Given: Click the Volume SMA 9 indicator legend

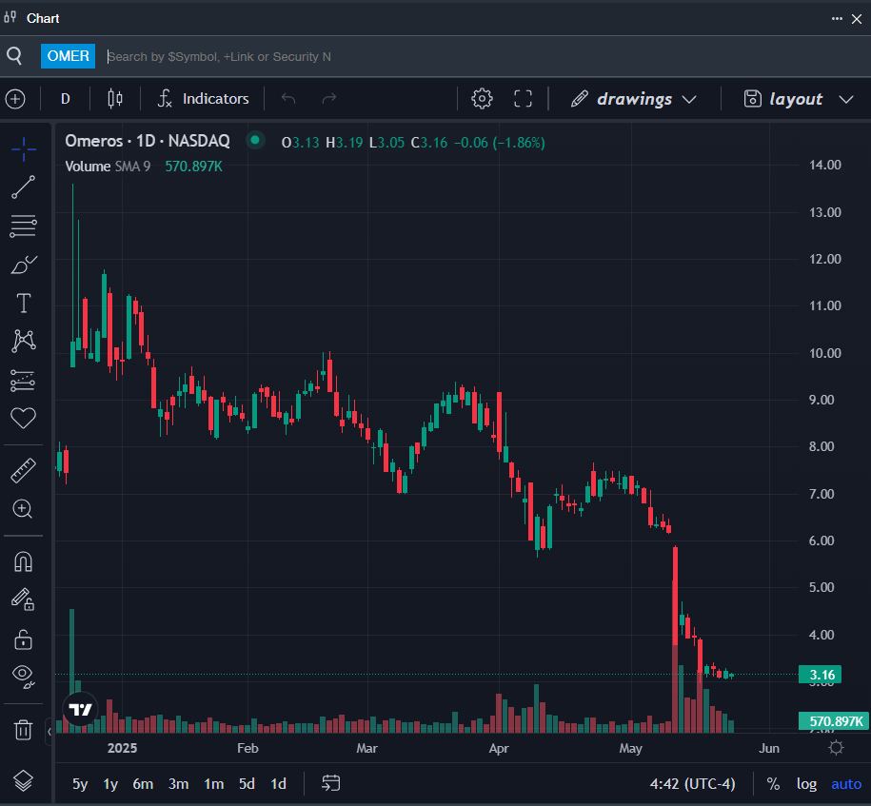Looking at the screenshot, I should point(108,167).
